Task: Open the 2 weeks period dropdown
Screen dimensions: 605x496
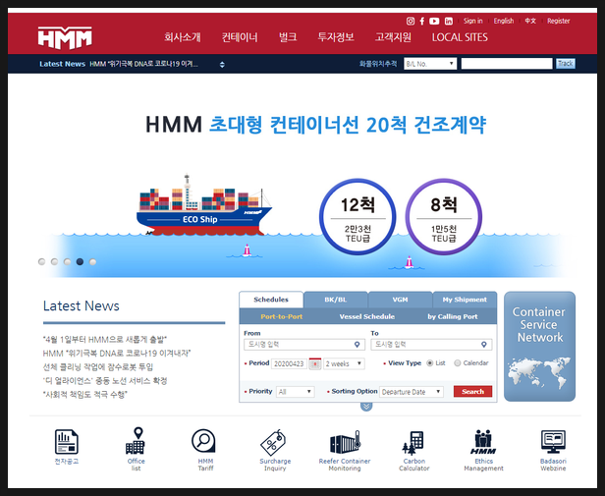Action: coord(344,364)
